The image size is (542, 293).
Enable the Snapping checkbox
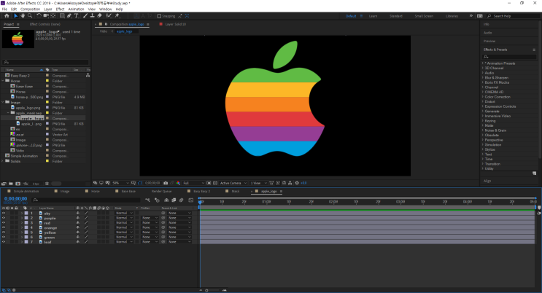coord(159,16)
